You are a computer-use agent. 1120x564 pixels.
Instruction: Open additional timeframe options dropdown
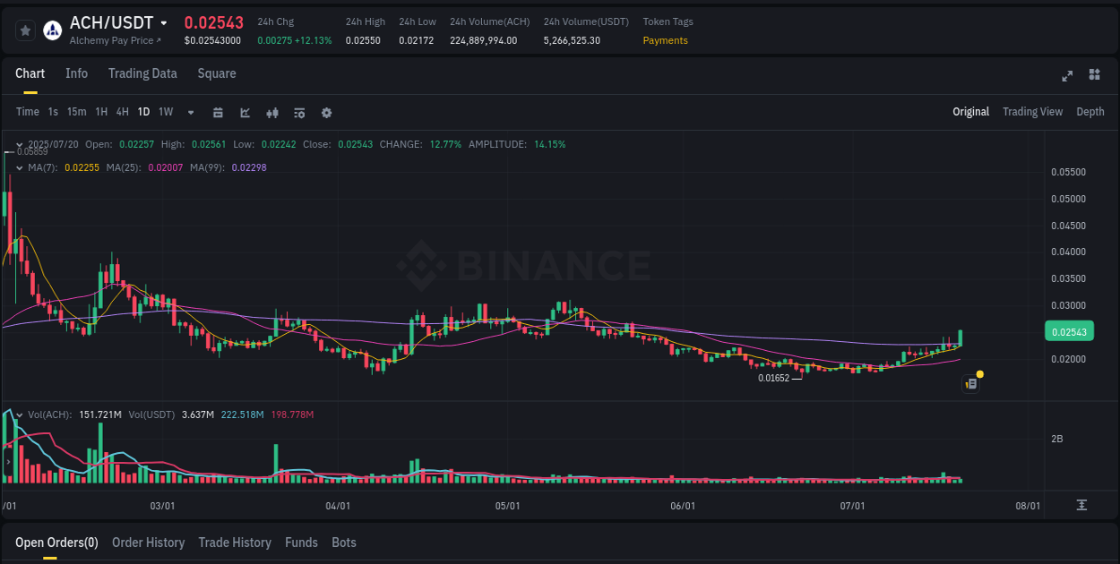pyautogui.click(x=190, y=112)
